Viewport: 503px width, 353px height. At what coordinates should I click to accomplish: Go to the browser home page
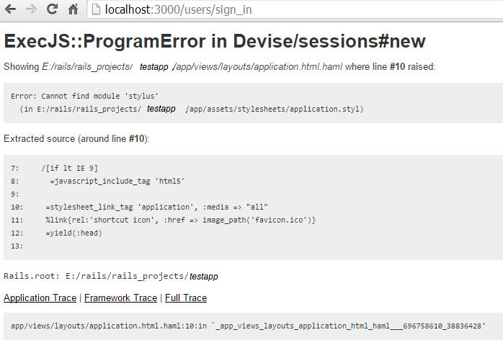tap(73, 9)
